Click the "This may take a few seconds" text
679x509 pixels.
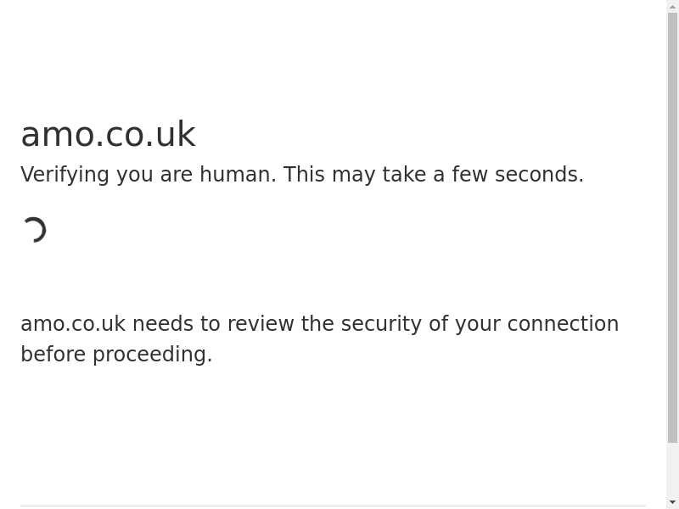433,175
